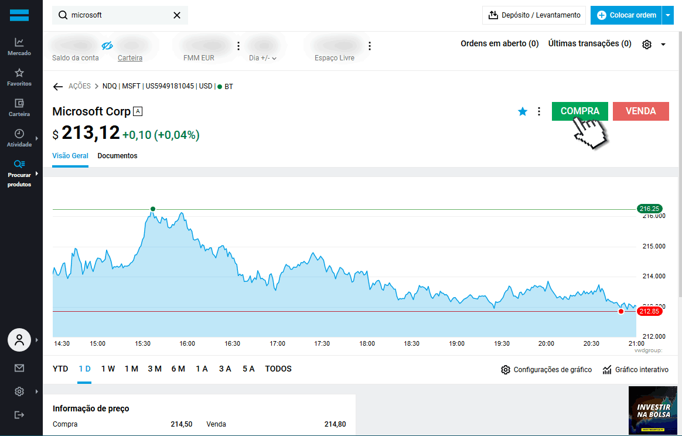Click the Carteira link under balance

click(129, 58)
